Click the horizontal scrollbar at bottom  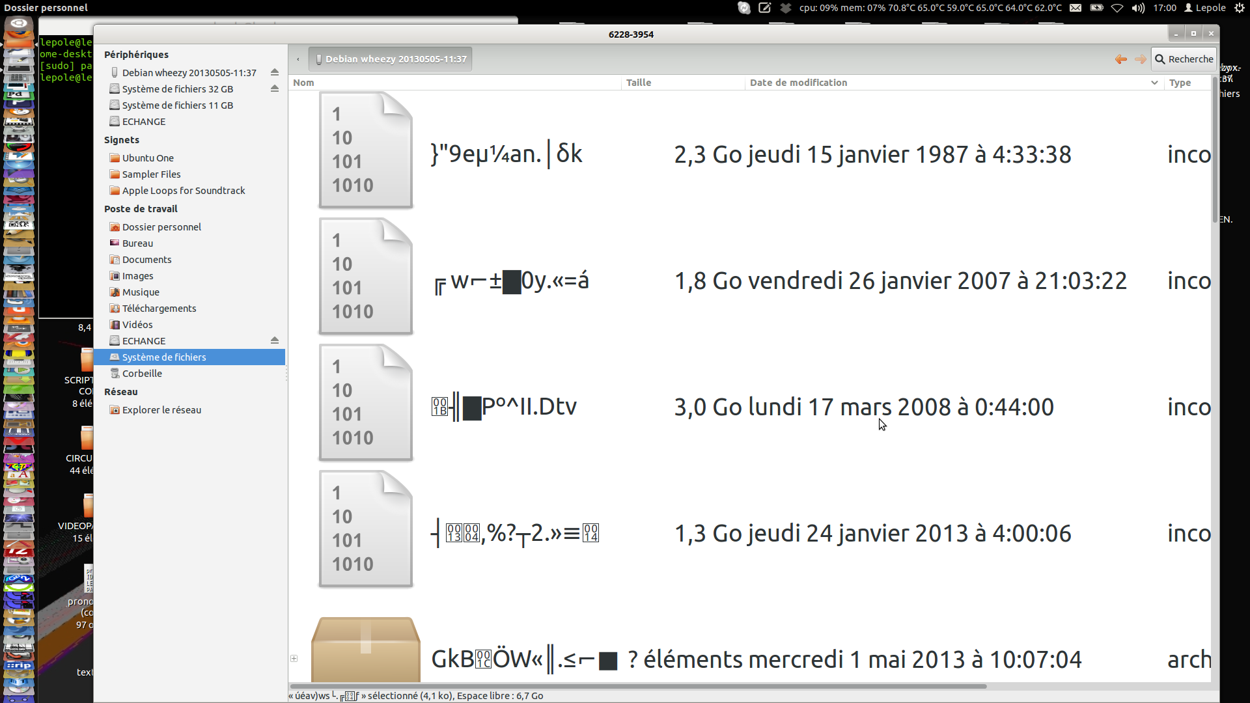click(638, 686)
